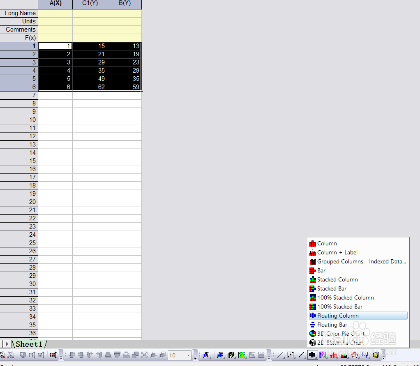Click the grayed profile plot icon
Viewport: 420px width, 366px height.
pyautogui.click(x=261, y=355)
